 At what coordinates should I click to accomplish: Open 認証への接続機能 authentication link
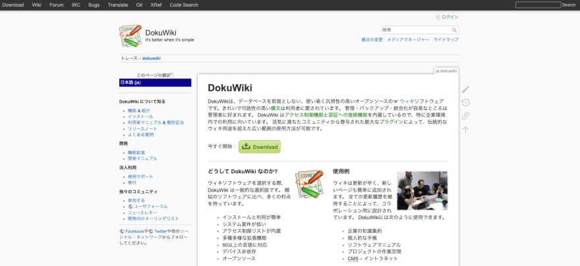click(x=348, y=115)
